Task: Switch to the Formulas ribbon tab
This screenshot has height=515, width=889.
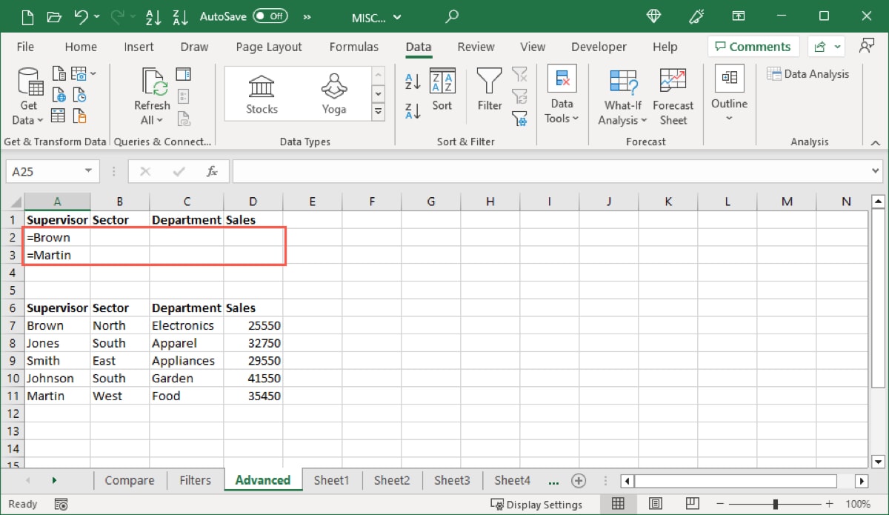Action: click(x=354, y=46)
